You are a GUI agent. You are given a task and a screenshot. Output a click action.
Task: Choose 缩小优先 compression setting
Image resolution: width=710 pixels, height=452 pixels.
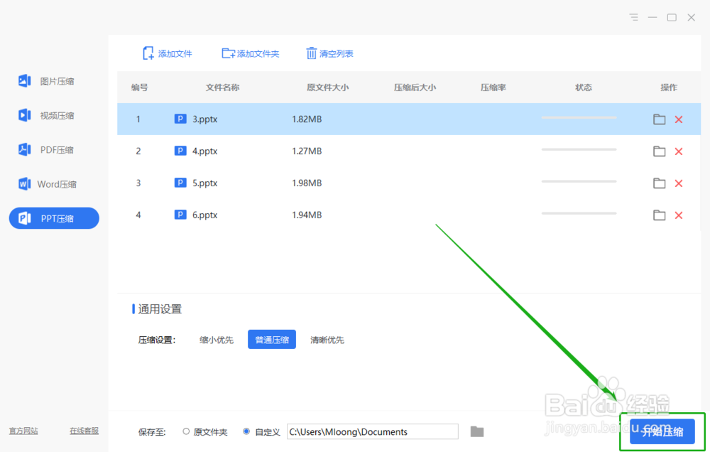[217, 340]
